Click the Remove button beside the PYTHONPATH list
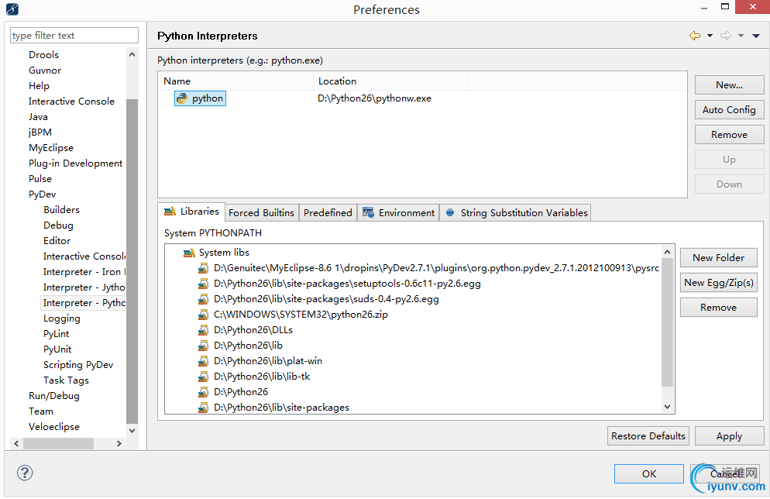Image resolution: width=770 pixels, height=499 pixels. (718, 308)
